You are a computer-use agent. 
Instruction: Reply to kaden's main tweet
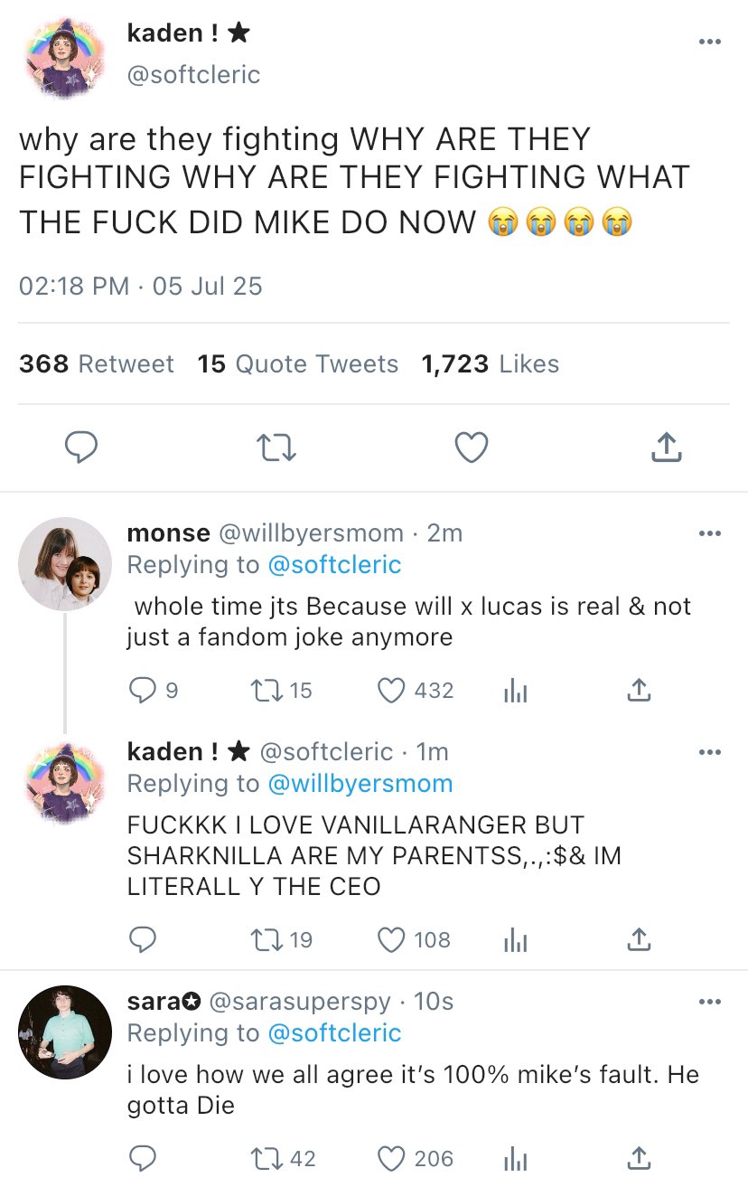click(x=81, y=447)
